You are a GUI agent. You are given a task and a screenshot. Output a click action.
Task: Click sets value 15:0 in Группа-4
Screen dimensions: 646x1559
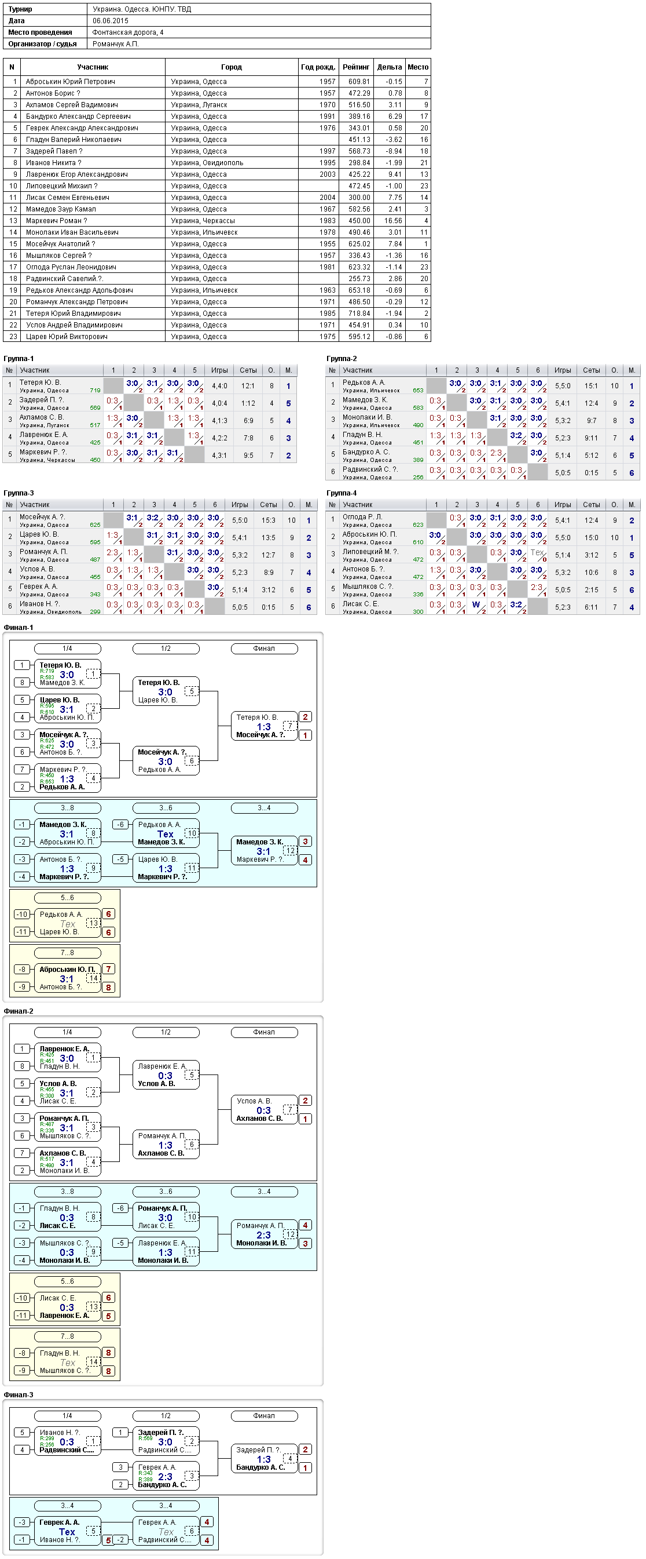[591, 538]
